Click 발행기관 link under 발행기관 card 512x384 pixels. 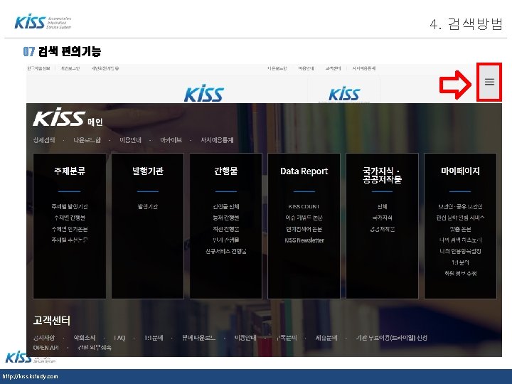point(148,206)
